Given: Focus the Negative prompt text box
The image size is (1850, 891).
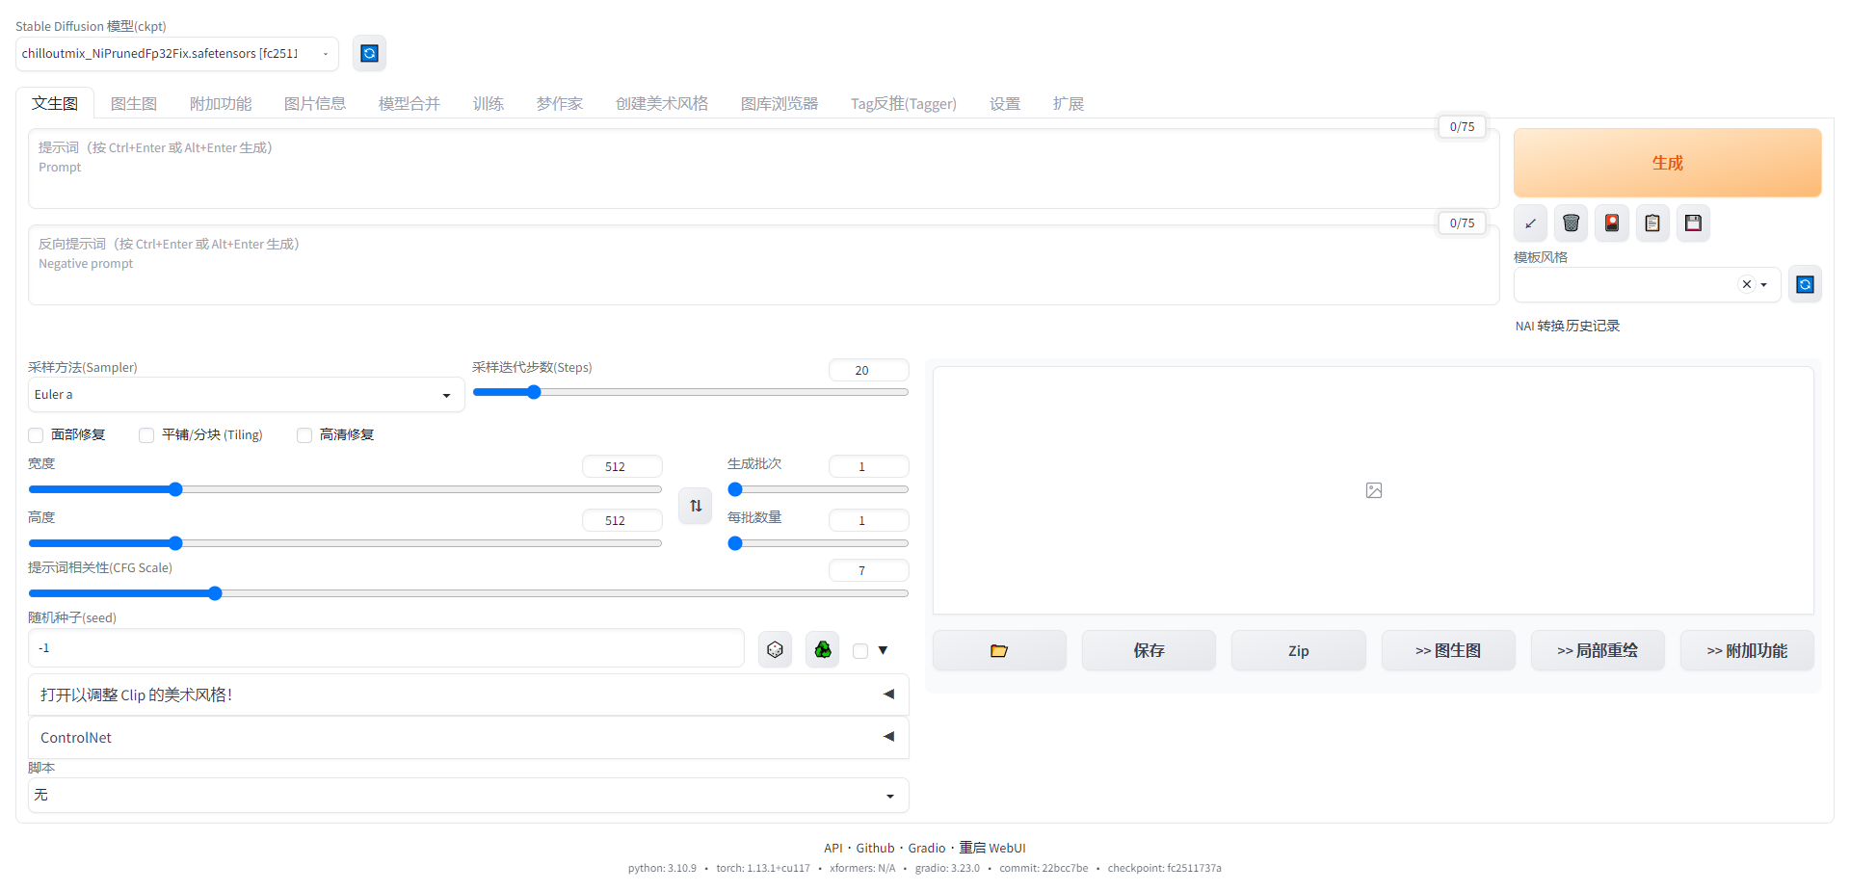Looking at the screenshot, I should click(x=763, y=265).
